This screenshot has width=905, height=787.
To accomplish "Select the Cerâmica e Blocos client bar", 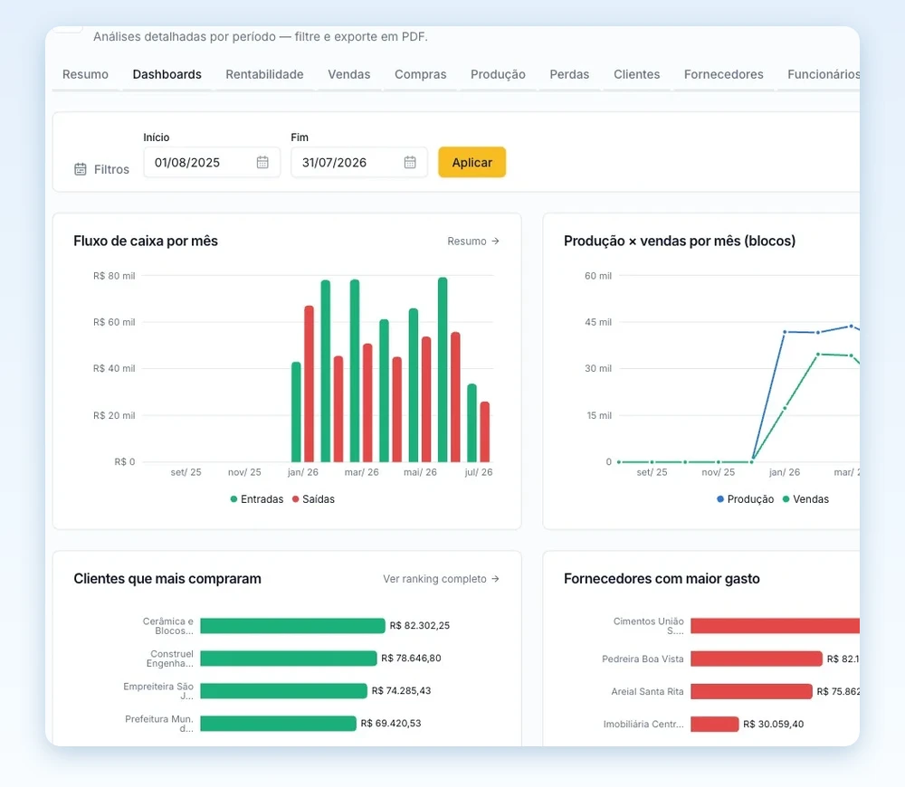I will point(292,625).
